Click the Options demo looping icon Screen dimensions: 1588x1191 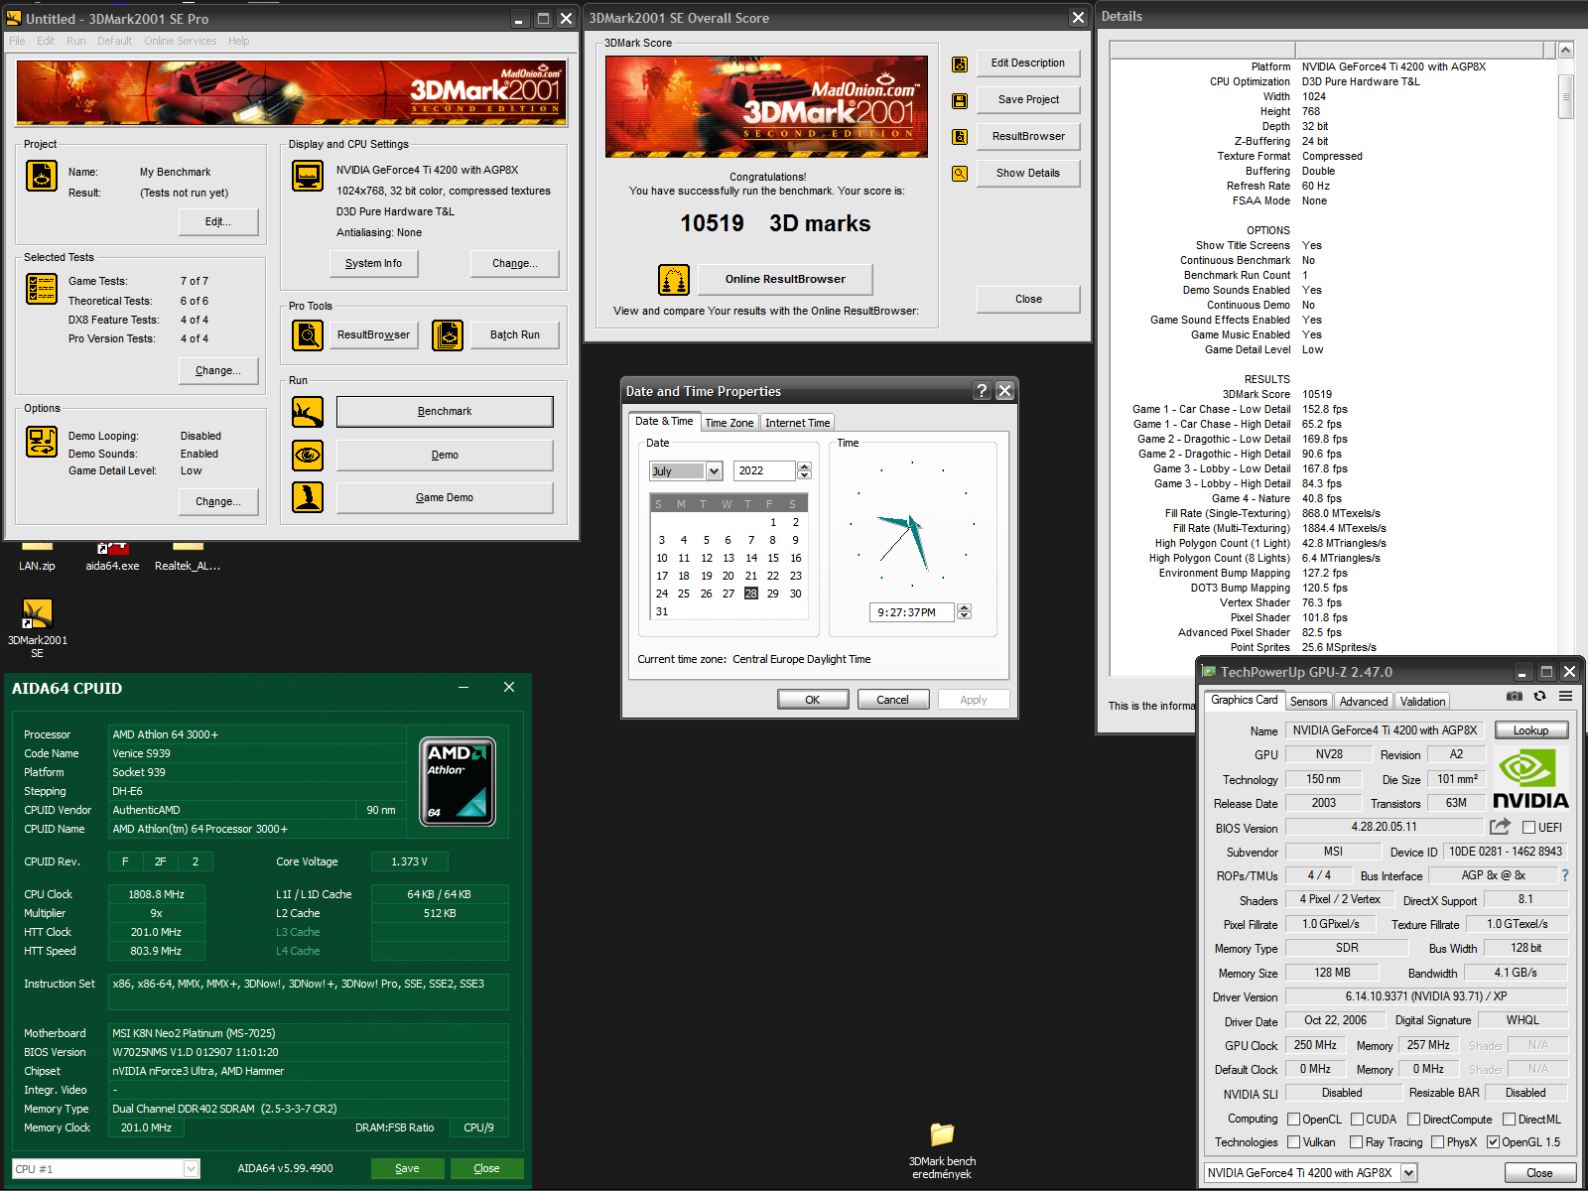(42, 442)
